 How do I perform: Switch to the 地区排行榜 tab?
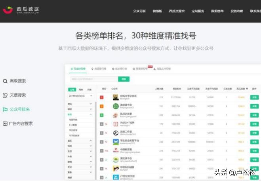click(x=99, y=69)
